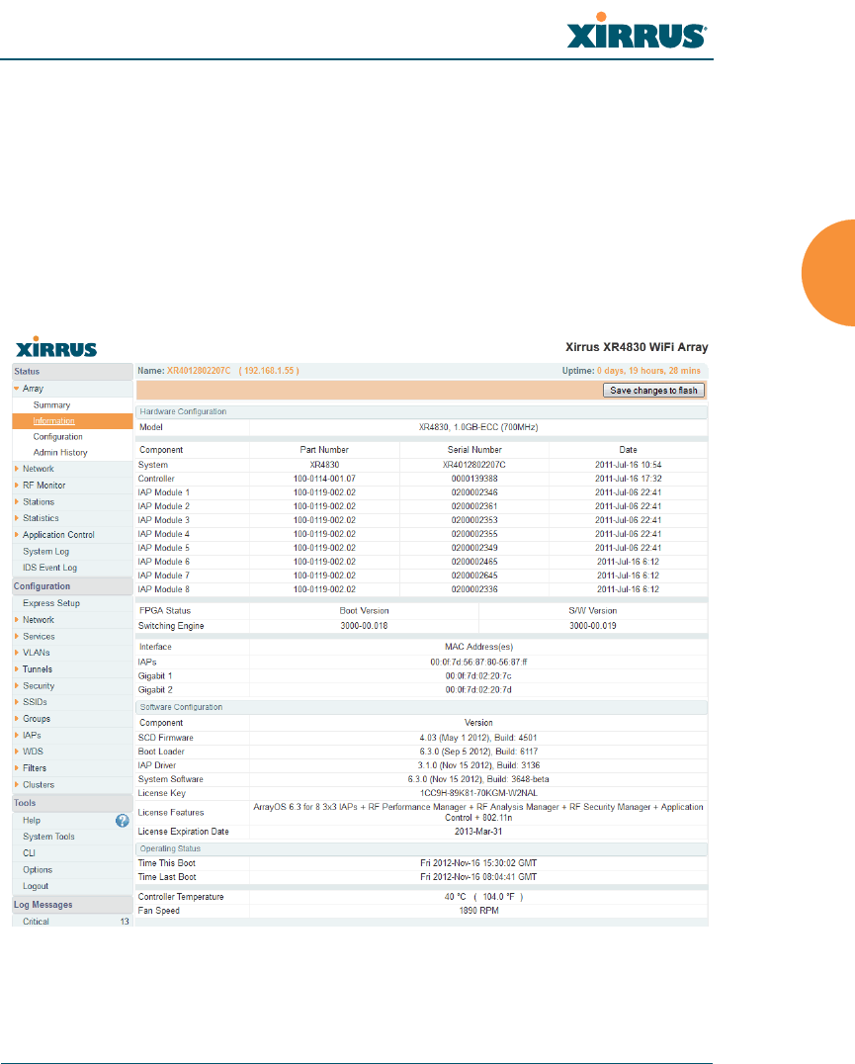
Task: Click Save changes to flash button
Action: (653, 391)
